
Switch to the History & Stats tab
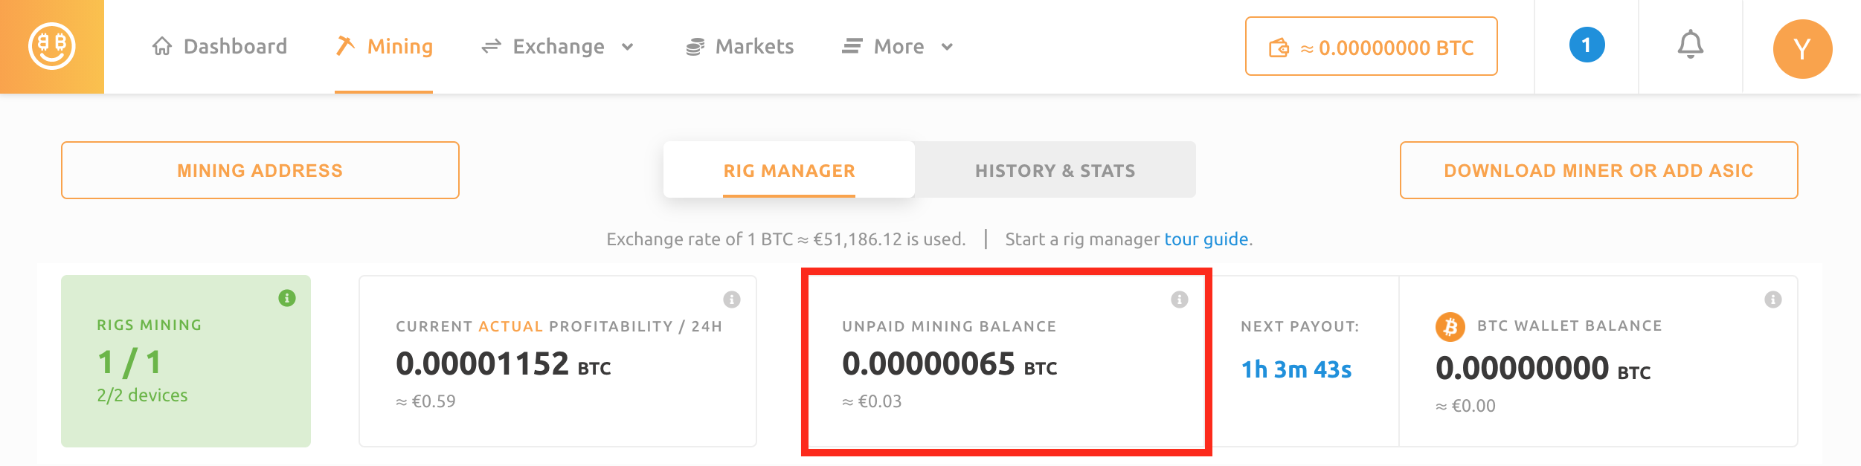point(1055,171)
